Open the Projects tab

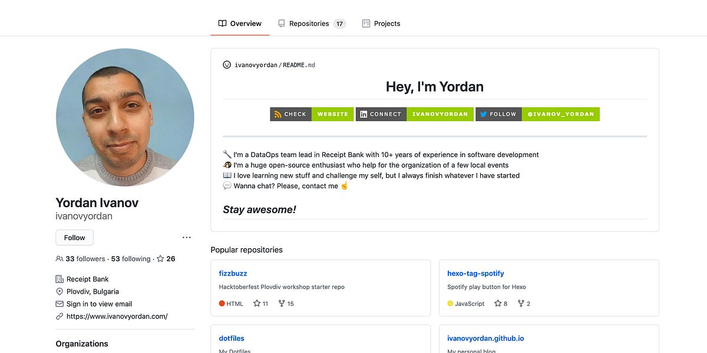pyautogui.click(x=386, y=23)
